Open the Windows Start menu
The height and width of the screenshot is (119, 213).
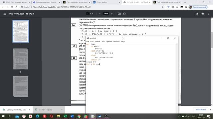(3, 116)
